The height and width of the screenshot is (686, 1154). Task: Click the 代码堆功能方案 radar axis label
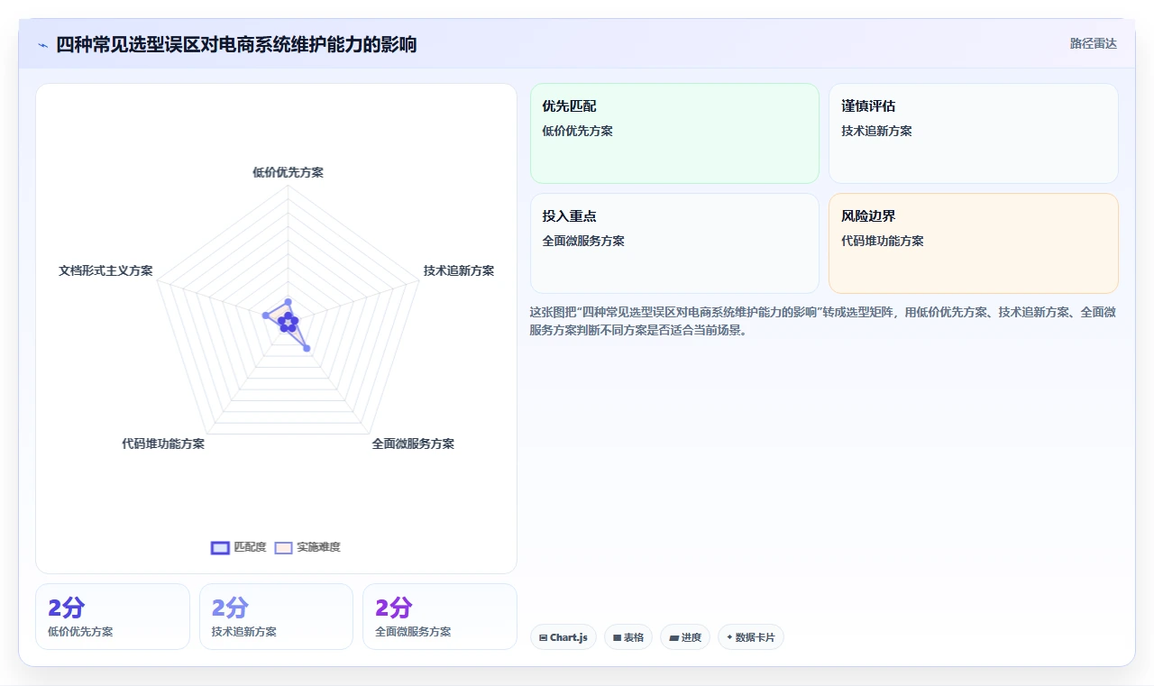[163, 444]
